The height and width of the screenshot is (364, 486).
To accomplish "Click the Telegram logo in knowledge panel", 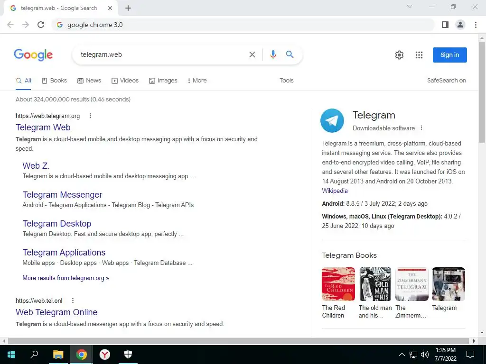I will (332, 120).
